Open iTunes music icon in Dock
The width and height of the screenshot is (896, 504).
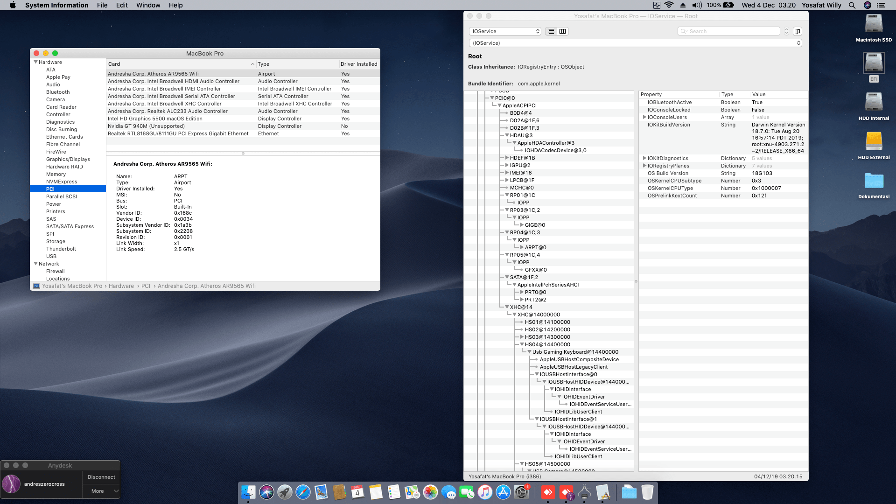click(485, 492)
